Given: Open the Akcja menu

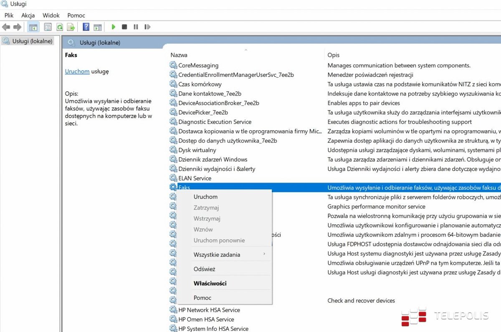Looking at the screenshot, I should (x=28, y=15).
